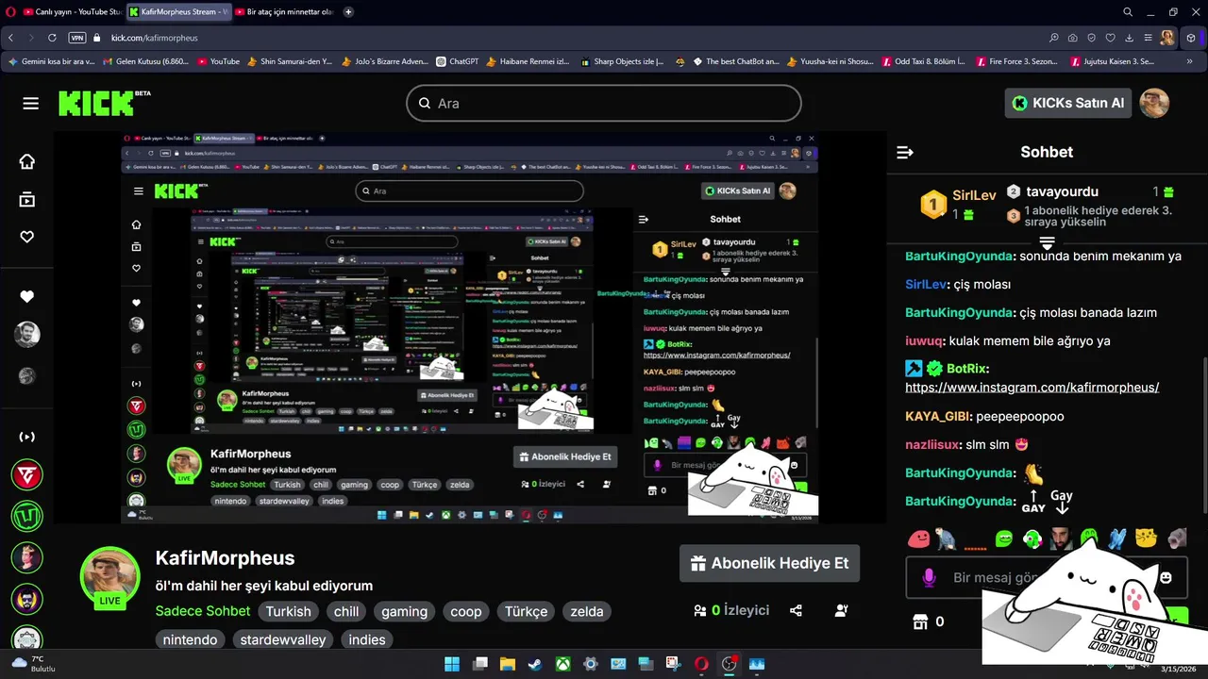Collapse the Sohbet chat panel

(x=904, y=152)
